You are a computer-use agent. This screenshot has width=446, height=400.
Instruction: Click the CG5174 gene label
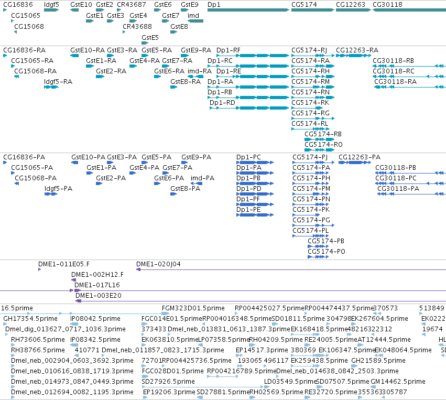(x=304, y=5)
